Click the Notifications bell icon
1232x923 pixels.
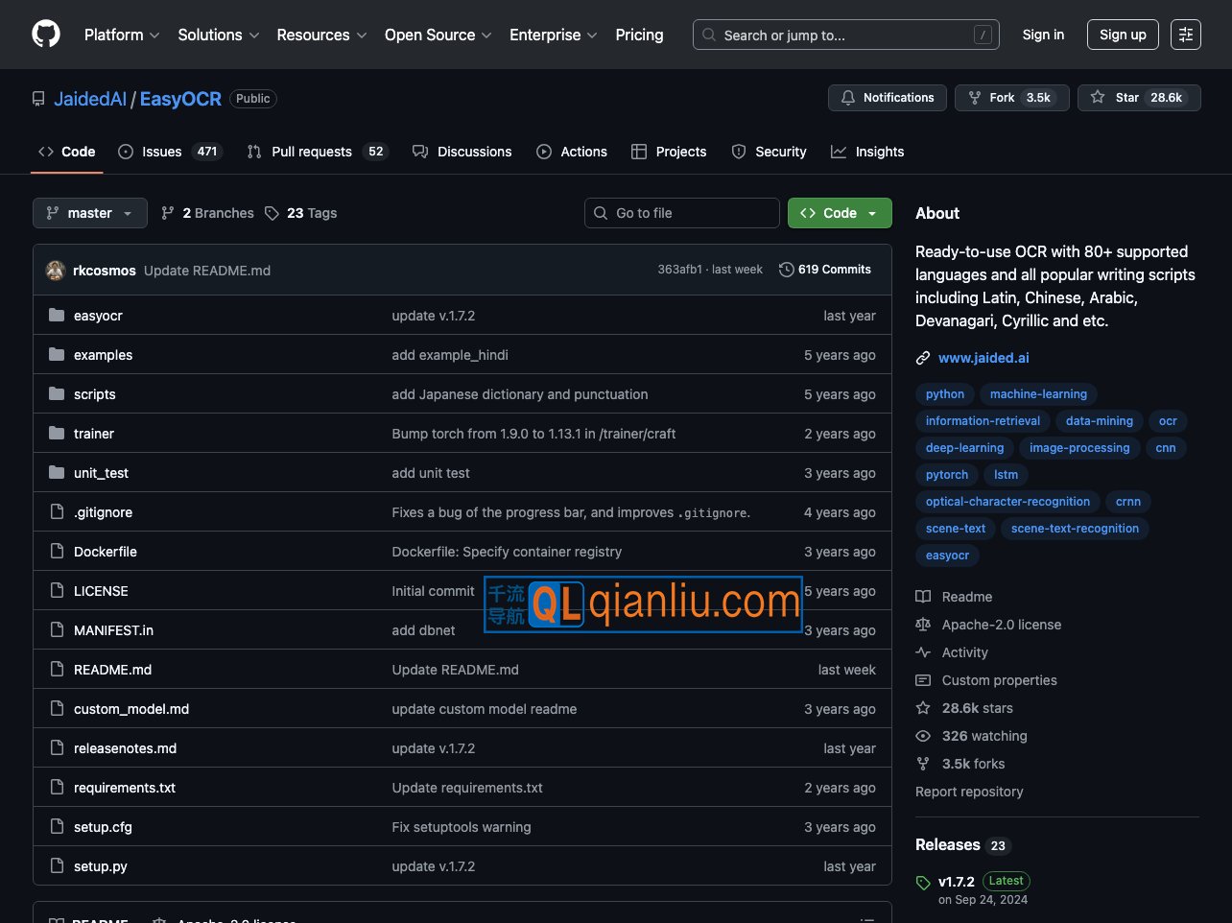(848, 98)
